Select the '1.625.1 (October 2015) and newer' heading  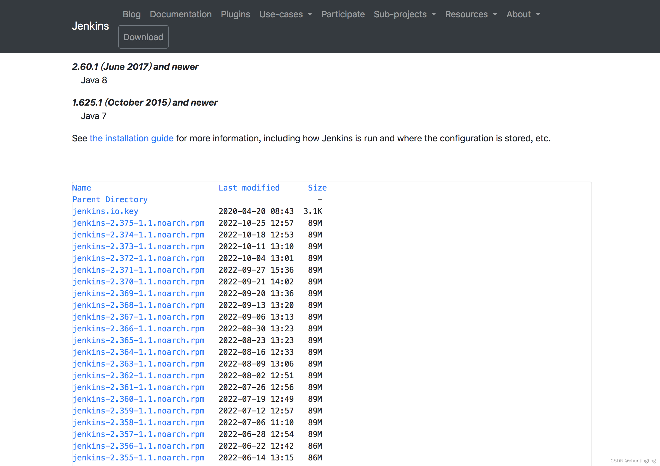click(145, 103)
